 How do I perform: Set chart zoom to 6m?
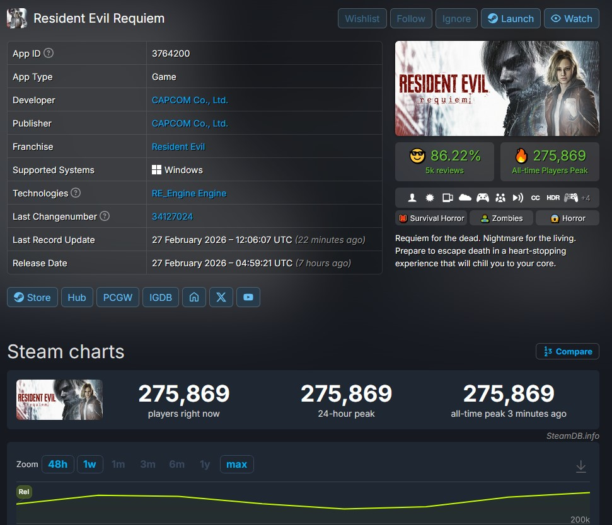click(177, 464)
